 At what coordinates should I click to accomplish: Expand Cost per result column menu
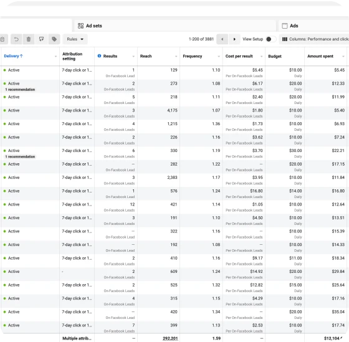261,56
